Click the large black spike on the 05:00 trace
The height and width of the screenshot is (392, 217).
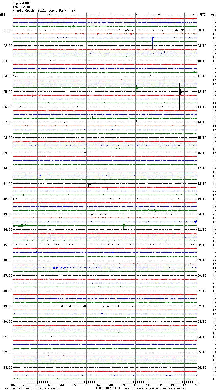[179, 91]
